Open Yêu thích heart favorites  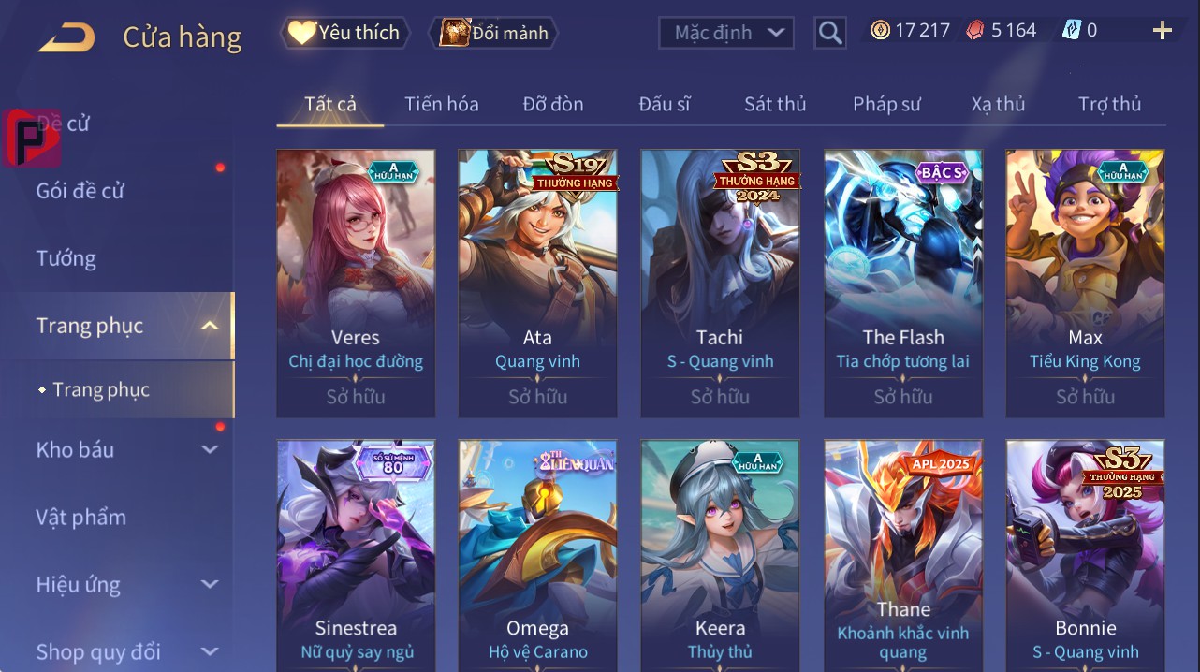(344, 33)
